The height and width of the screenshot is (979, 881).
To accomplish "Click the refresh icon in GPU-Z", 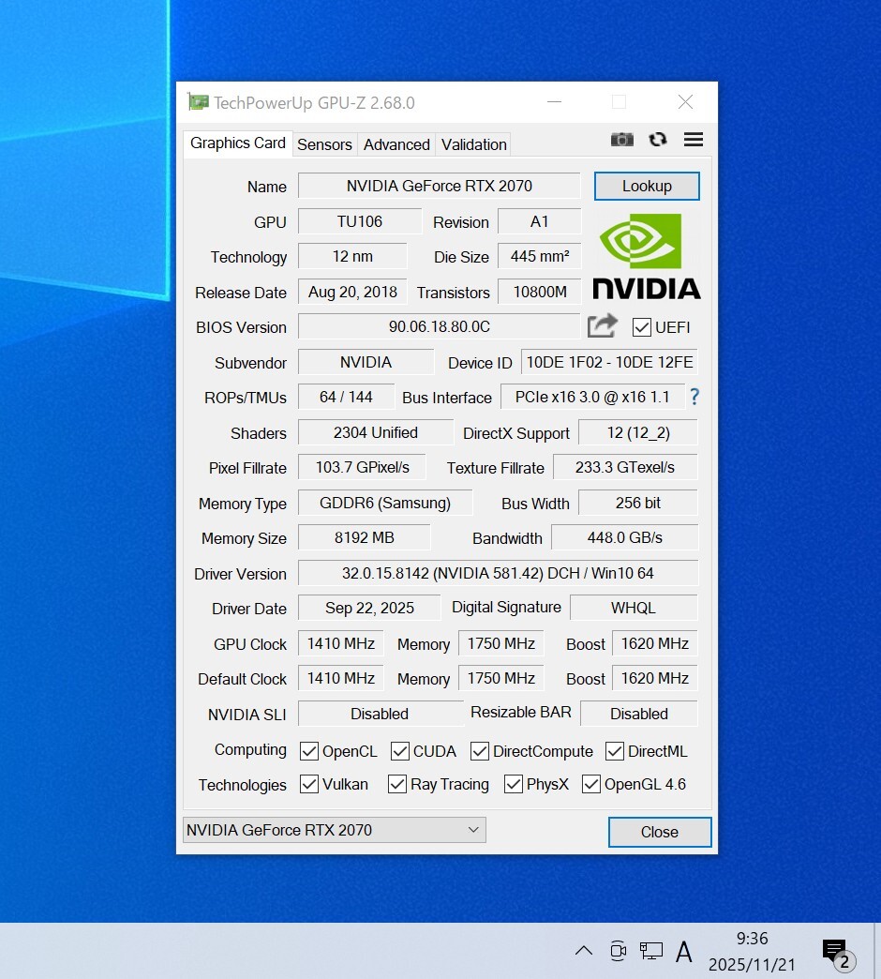I will [x=658, y=140].
